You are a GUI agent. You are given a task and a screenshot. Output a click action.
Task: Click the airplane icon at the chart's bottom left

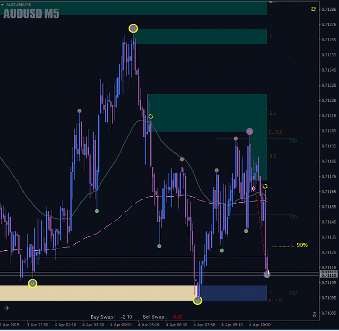[7, 308]
